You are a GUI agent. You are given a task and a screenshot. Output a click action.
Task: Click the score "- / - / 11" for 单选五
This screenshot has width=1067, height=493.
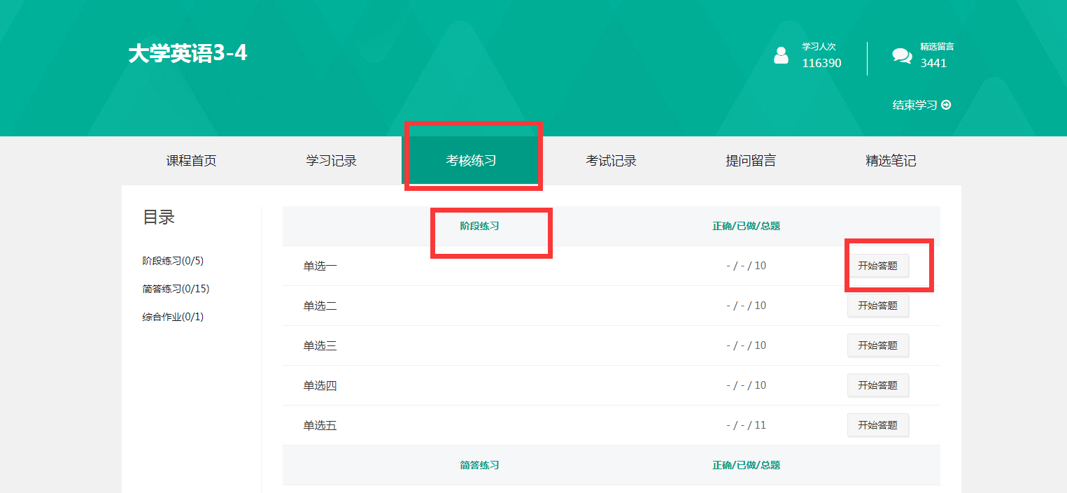746,425
